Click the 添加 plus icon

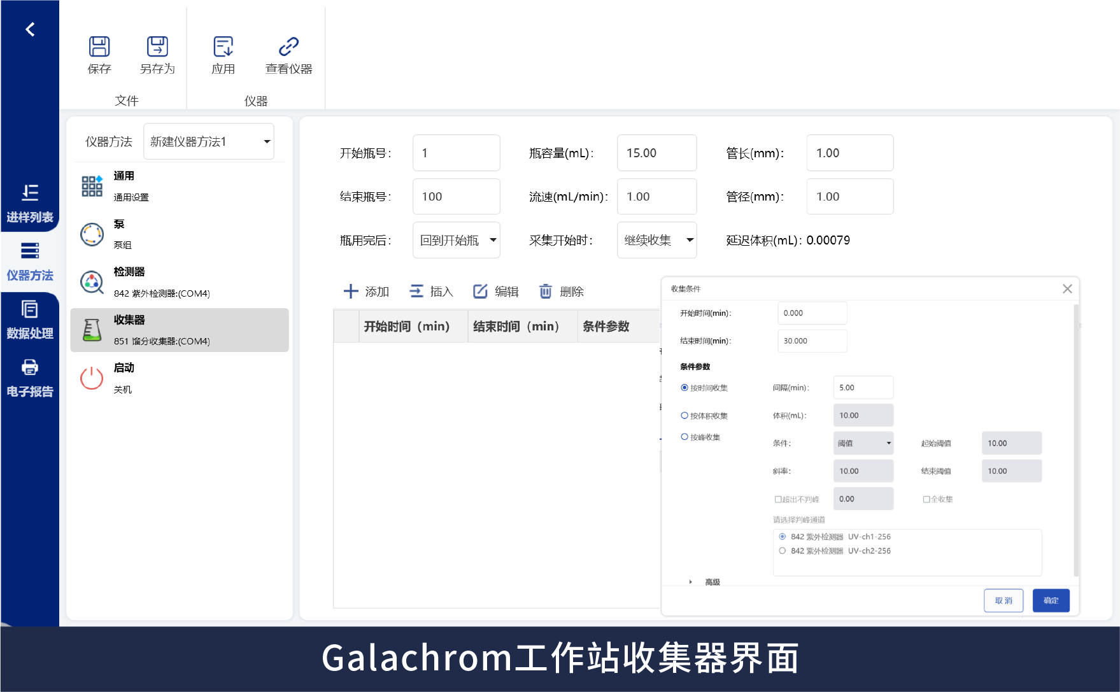click(351, 292)
